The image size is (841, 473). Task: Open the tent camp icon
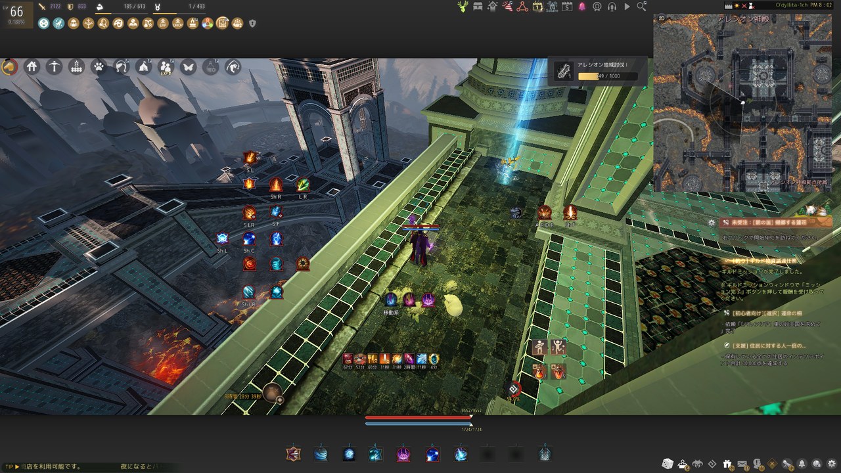coord(144,67)
